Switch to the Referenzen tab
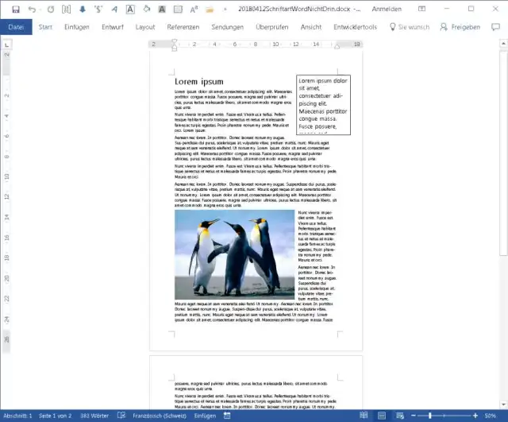Viewport: 508px width, 422px height. (183, 26)
